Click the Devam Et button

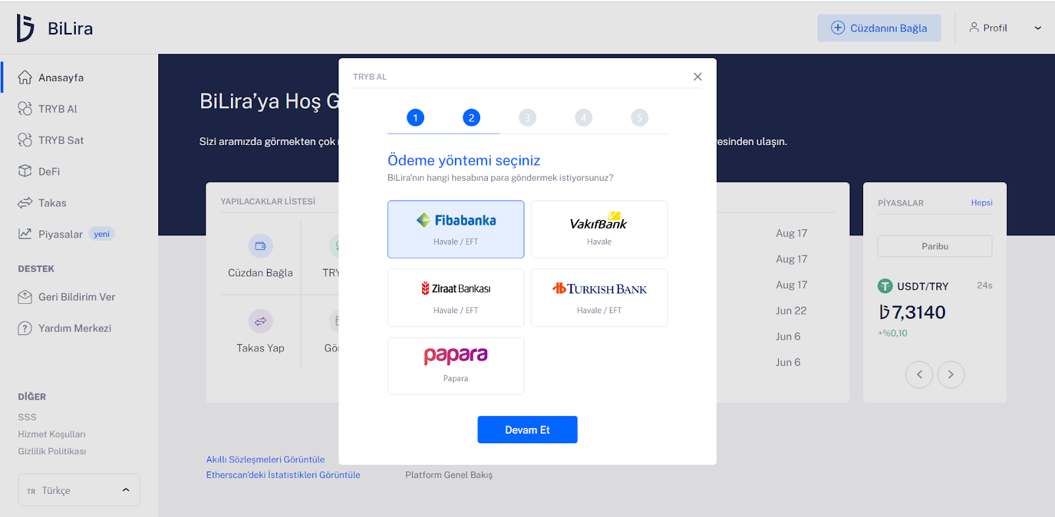point(527,429)
